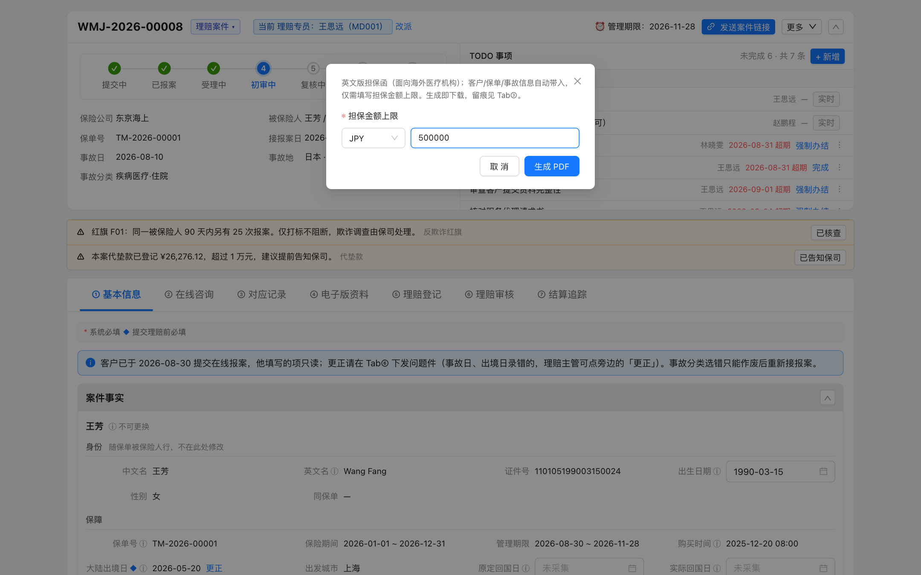Open more options for 林晓雯 TODO row
This screenshot has width=921, height=575.
point(840,145)
